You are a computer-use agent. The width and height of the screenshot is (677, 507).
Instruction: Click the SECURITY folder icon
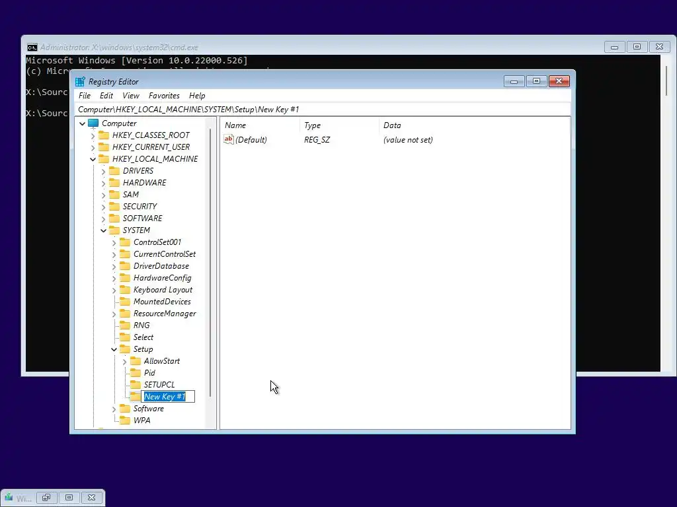tap(114, 206)
